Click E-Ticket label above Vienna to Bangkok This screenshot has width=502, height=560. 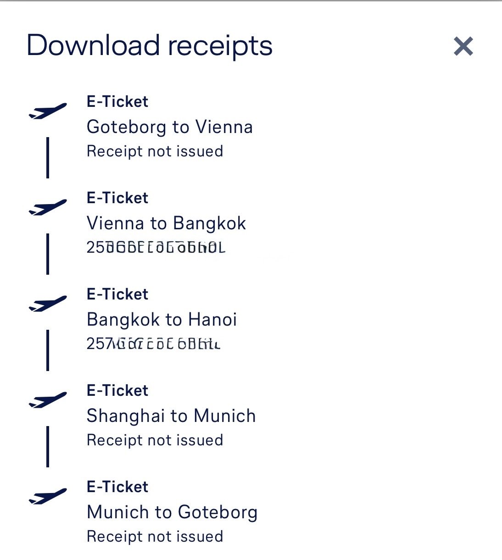click(117, 198)
